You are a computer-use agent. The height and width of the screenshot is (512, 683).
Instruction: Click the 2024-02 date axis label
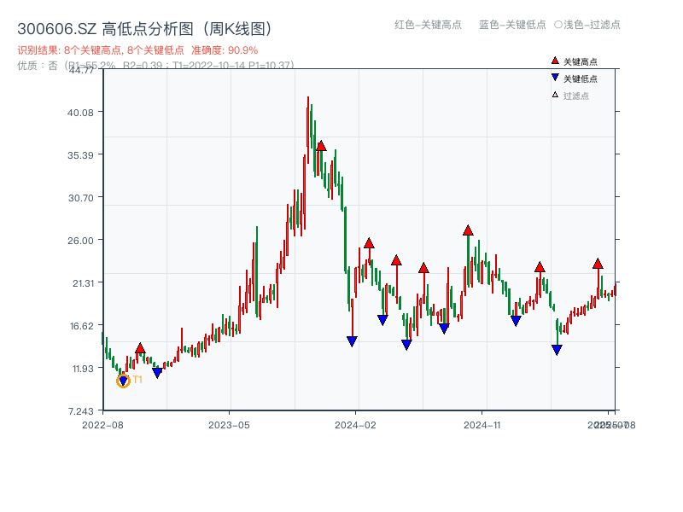tap(355, 425)
